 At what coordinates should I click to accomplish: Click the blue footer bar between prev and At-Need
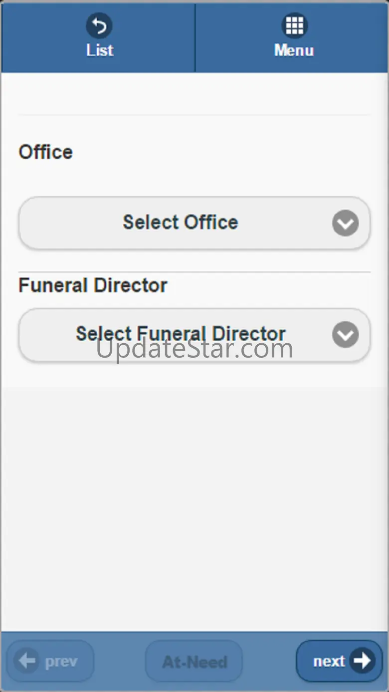[120, 661]
